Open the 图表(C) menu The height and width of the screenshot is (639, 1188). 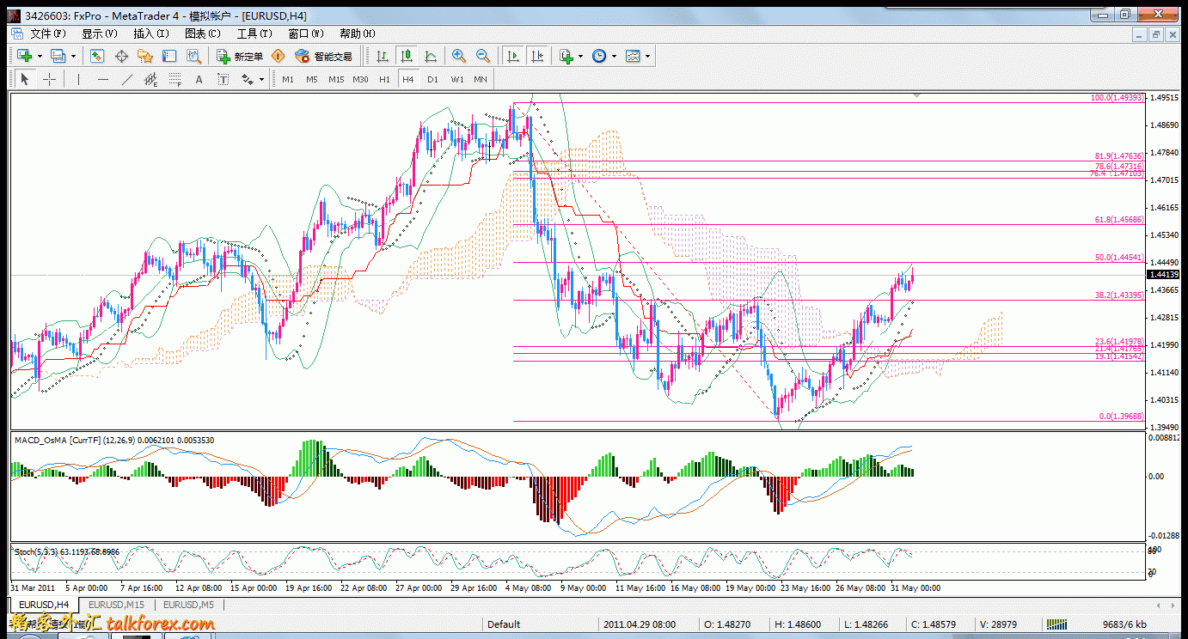tap(203, 33)
